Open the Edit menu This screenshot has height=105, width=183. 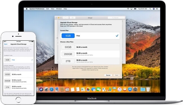[48, 9]
